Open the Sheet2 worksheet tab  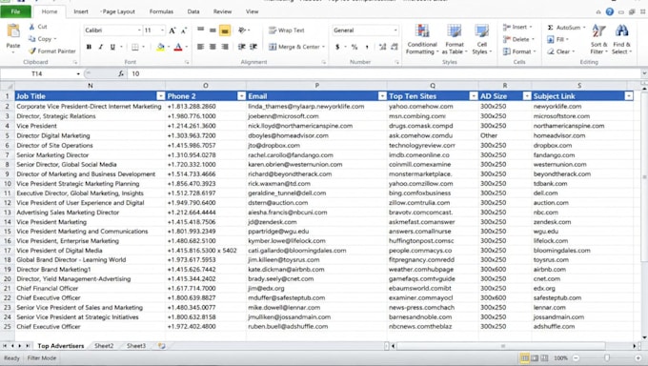tap(104, 346)
